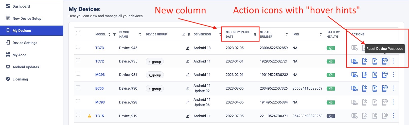Open the TC72 model link
Viewport: 409px width, 125px height.
[99, 61]
